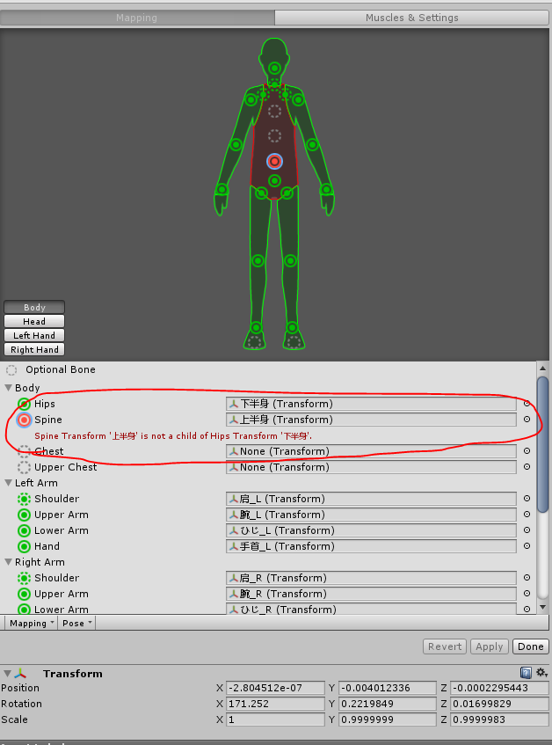
Task: Click the Position Y value field
Action: click(388, 688)
